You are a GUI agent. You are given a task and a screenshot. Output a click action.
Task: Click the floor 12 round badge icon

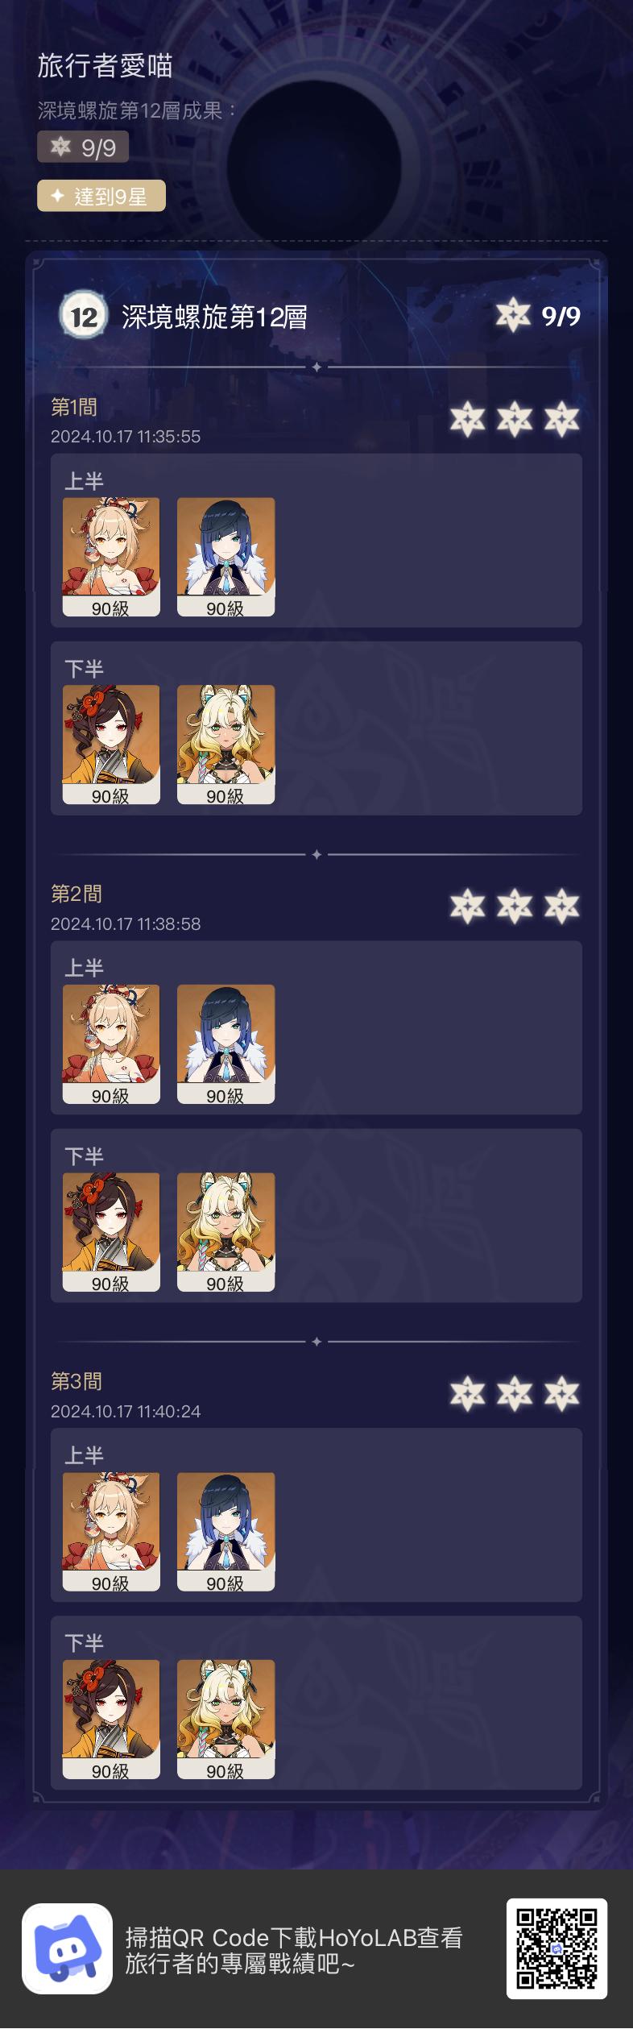[x=84, y=316]
